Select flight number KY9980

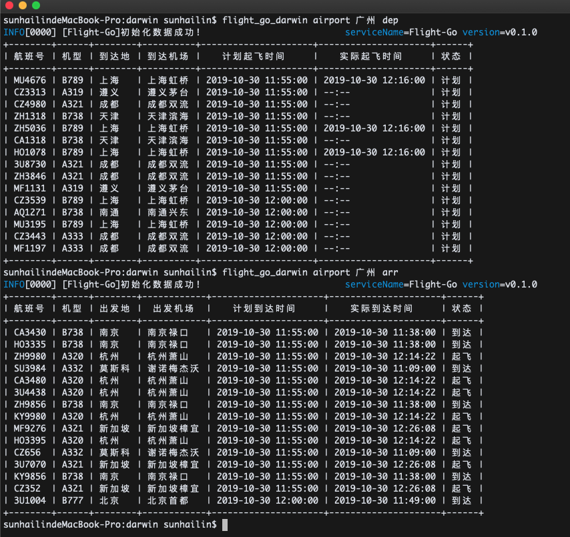click(30, 416)
